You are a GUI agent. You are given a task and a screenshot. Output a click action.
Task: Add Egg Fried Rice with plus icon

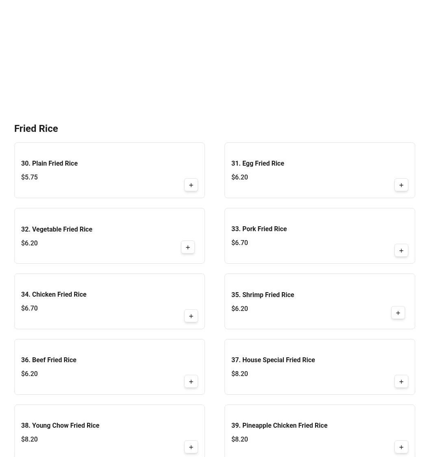tap(401, 185)
